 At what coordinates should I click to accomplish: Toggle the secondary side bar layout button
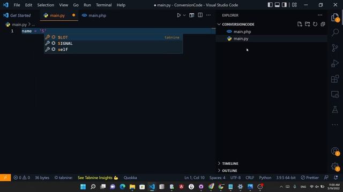tap(284, 5)
